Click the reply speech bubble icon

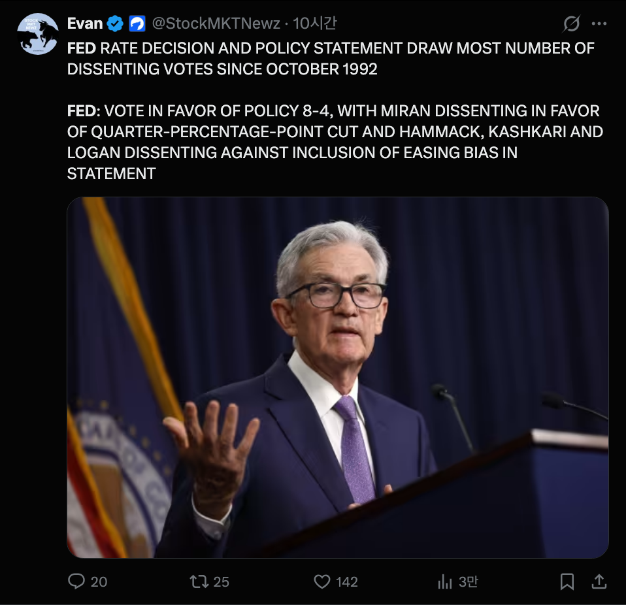click(76, 581)
